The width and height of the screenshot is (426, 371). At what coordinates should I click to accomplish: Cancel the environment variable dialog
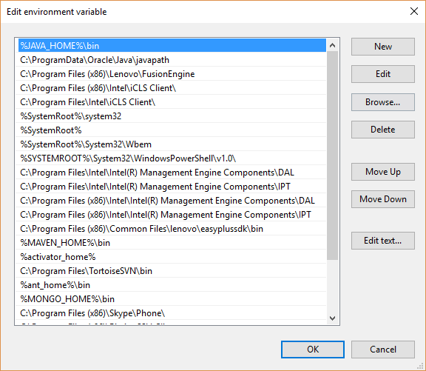click(x=383, y=350)
